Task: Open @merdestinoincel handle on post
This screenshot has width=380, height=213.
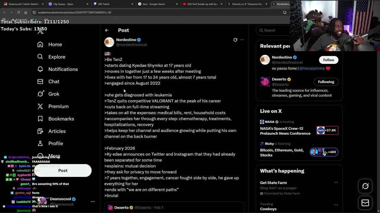Action: point(132,45)
